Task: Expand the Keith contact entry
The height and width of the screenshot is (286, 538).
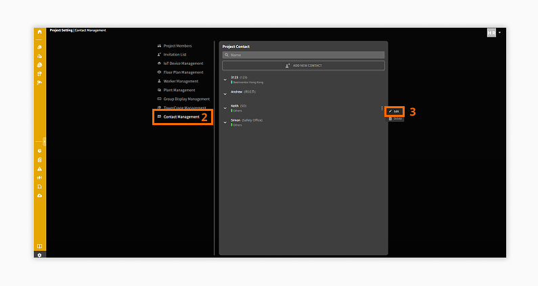Action: [225, 108]
